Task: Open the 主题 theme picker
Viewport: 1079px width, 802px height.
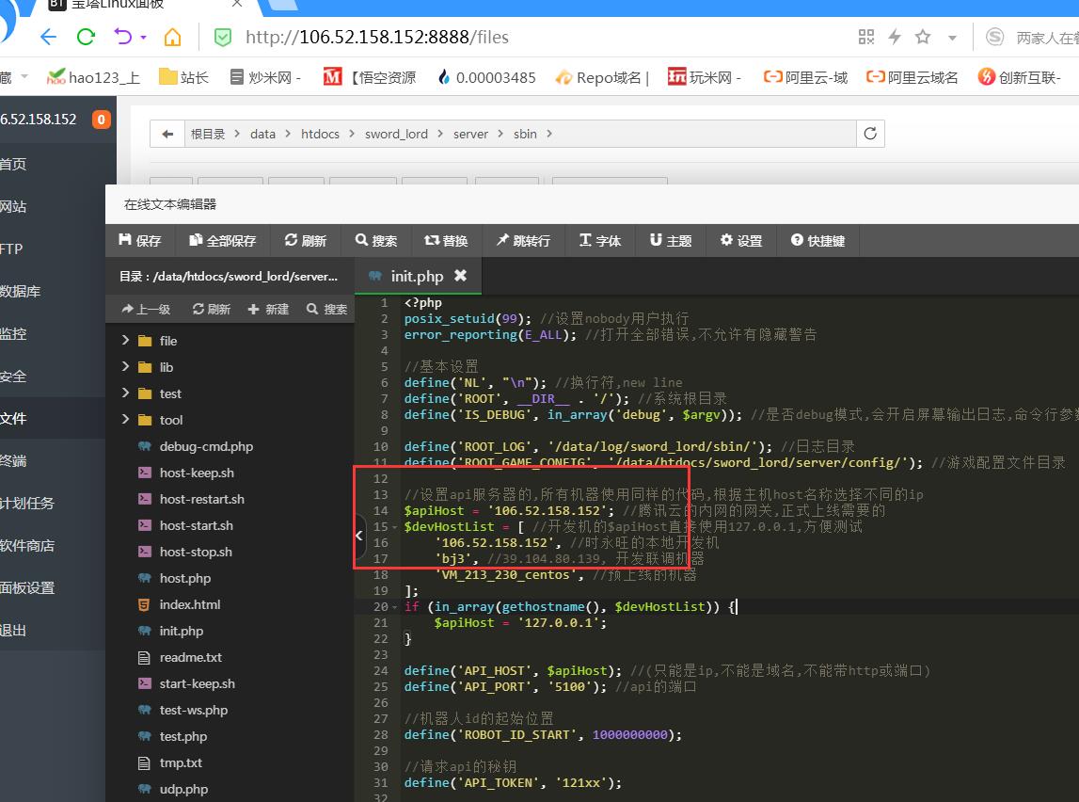Action: 670,241
